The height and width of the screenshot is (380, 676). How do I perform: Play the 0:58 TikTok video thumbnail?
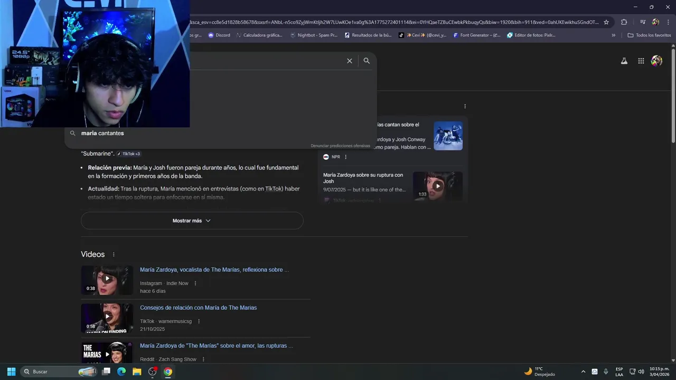(x=107, y=318)
